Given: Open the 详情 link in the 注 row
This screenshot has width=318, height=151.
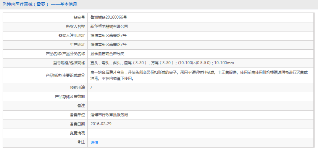Looking at the screenshot, I should pyautogui.click(x=94, y=143).
